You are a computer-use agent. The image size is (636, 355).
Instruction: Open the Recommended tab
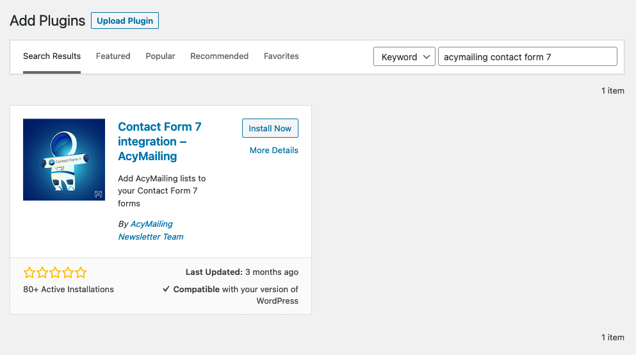[x=220, y=56]
